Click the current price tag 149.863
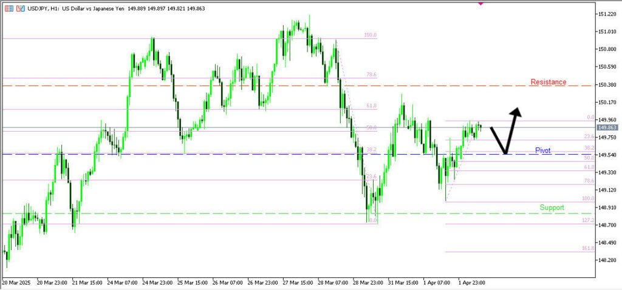The width and height of the screenshot is (622, 290). click(x=607, y=128)
